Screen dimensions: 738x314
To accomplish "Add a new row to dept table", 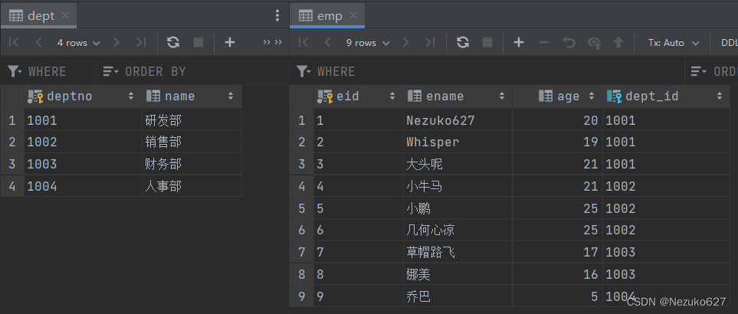I will coord(229,43).
